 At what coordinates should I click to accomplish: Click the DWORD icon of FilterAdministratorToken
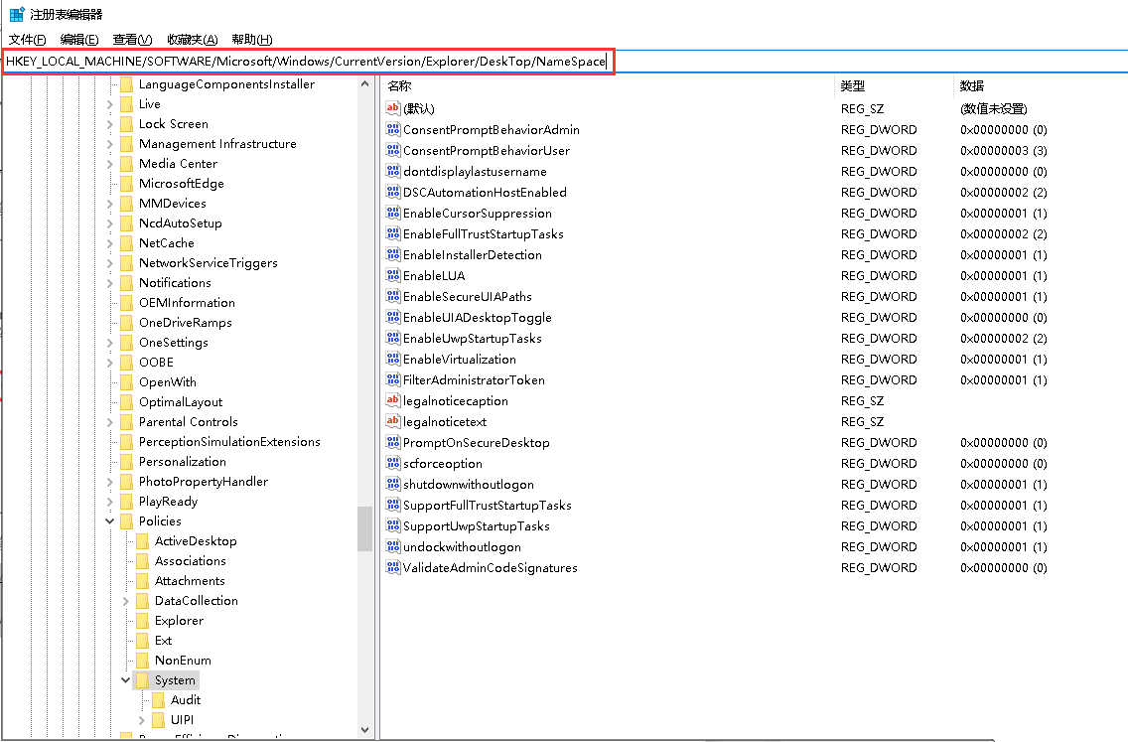pyautogui.click(x=393, y=380)
